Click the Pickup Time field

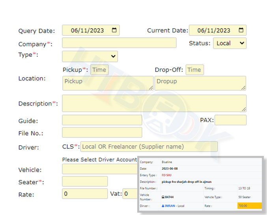click(x=99, y=70)
